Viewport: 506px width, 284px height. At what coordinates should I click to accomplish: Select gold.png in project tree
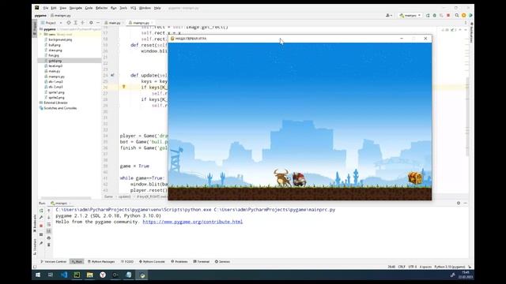55,61
